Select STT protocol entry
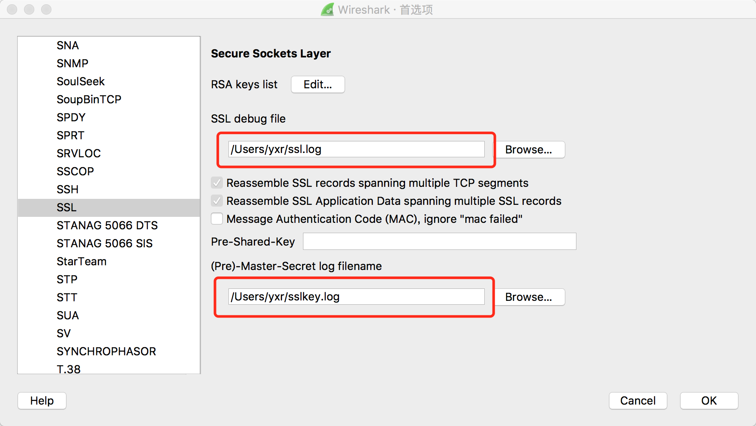Image resolution: width=756 pixels, height=426 pixels. pyautogui.click(x=109, y=297)
